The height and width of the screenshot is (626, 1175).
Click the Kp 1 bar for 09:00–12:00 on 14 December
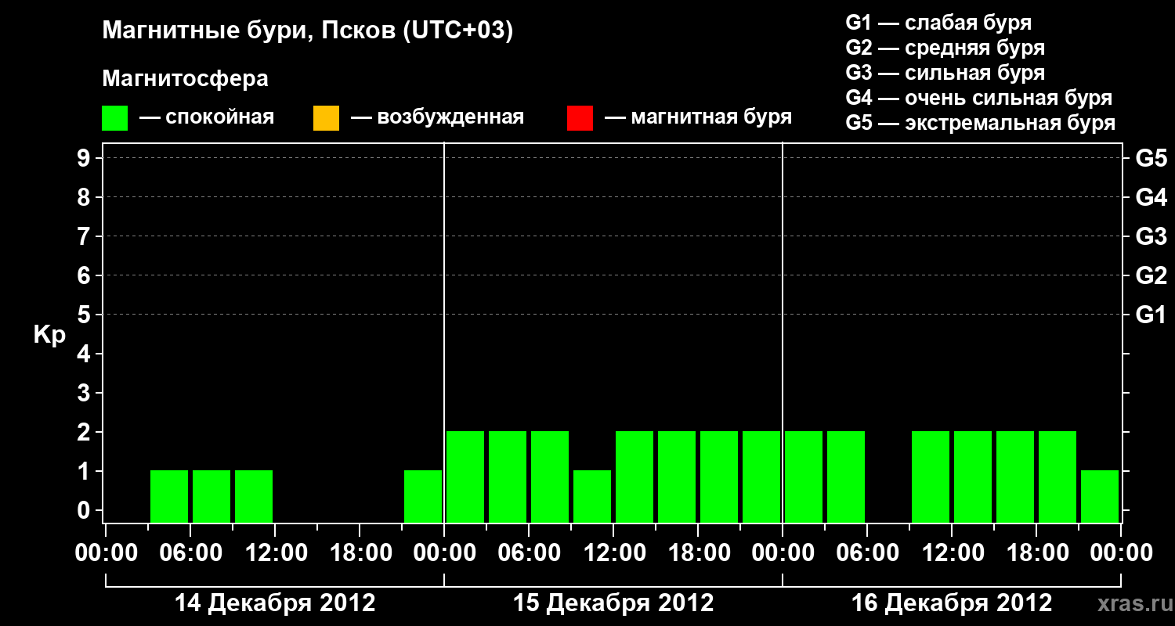point(254,496)
